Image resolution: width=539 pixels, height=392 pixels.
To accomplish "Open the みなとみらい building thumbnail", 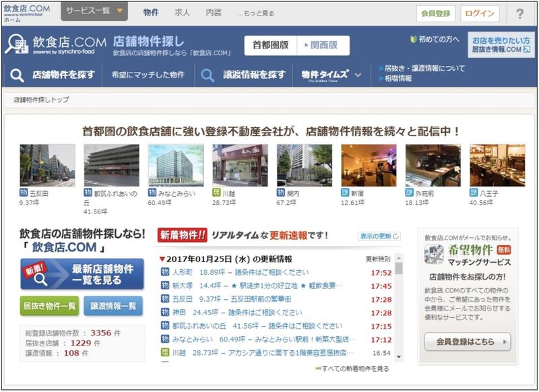I will (x=176, y=165).
